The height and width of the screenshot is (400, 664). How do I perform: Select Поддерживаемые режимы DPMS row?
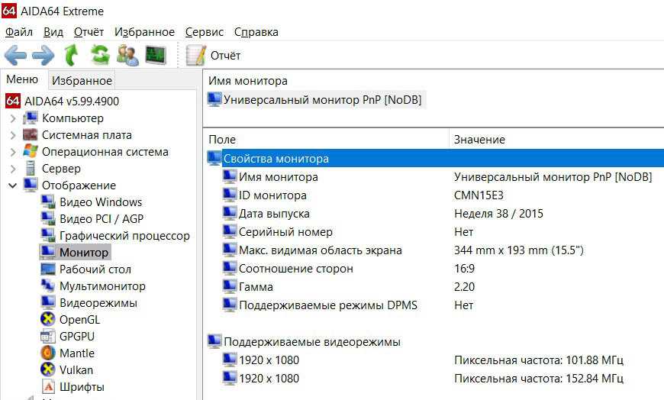(x=328, y=305)
